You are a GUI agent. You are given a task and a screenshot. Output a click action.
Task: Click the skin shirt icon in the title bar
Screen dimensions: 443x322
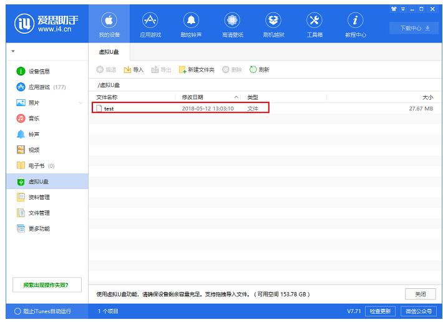pos(394,9)
